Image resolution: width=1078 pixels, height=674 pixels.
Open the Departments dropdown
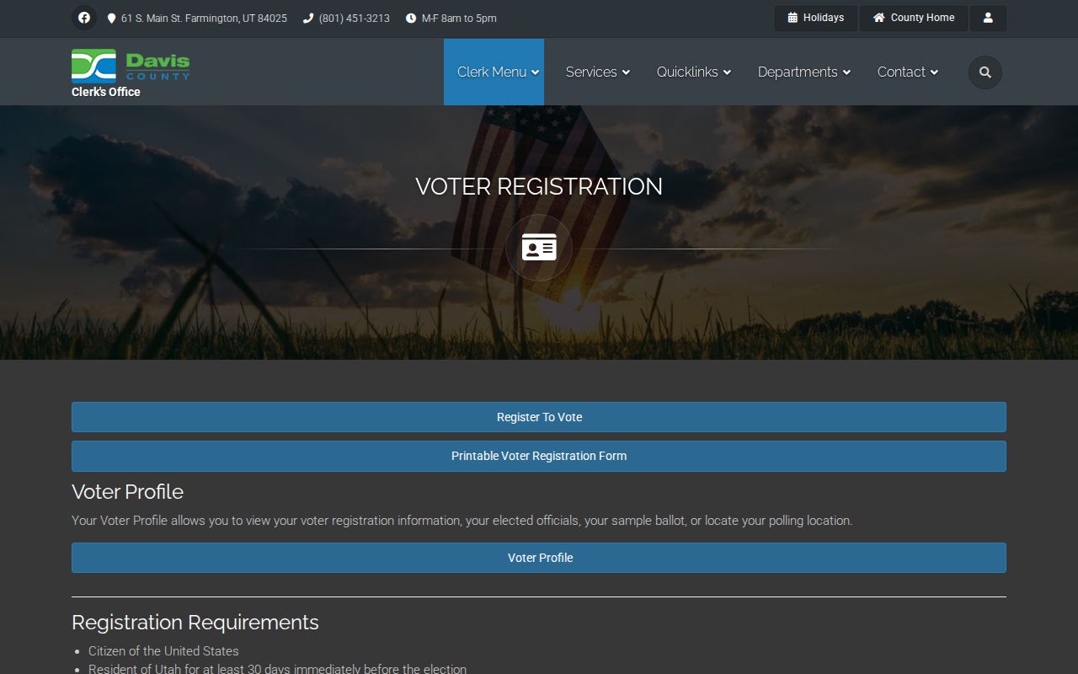pos(804,72)
